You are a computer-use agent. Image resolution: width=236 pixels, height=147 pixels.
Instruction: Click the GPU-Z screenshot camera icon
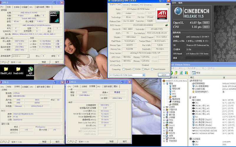coord(168,4)
